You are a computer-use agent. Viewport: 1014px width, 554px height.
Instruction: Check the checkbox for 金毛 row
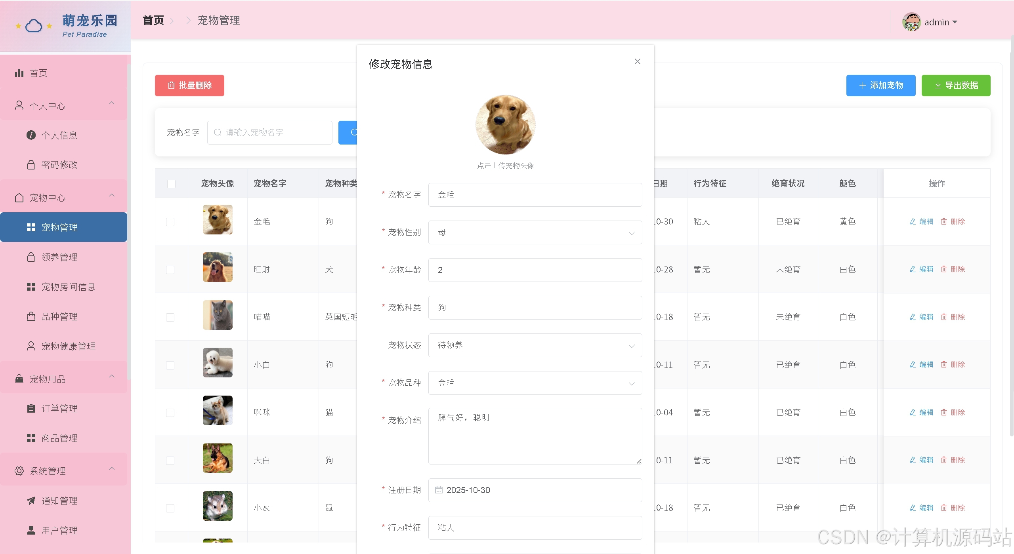click(170, 222)
